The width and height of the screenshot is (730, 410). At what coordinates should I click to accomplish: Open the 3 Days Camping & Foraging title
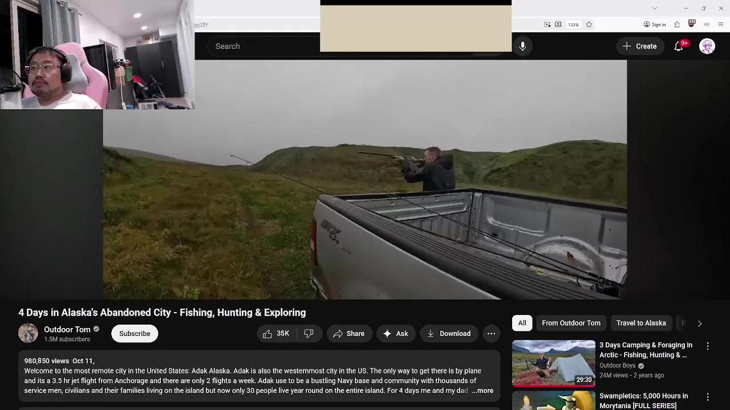coord(646,350)
